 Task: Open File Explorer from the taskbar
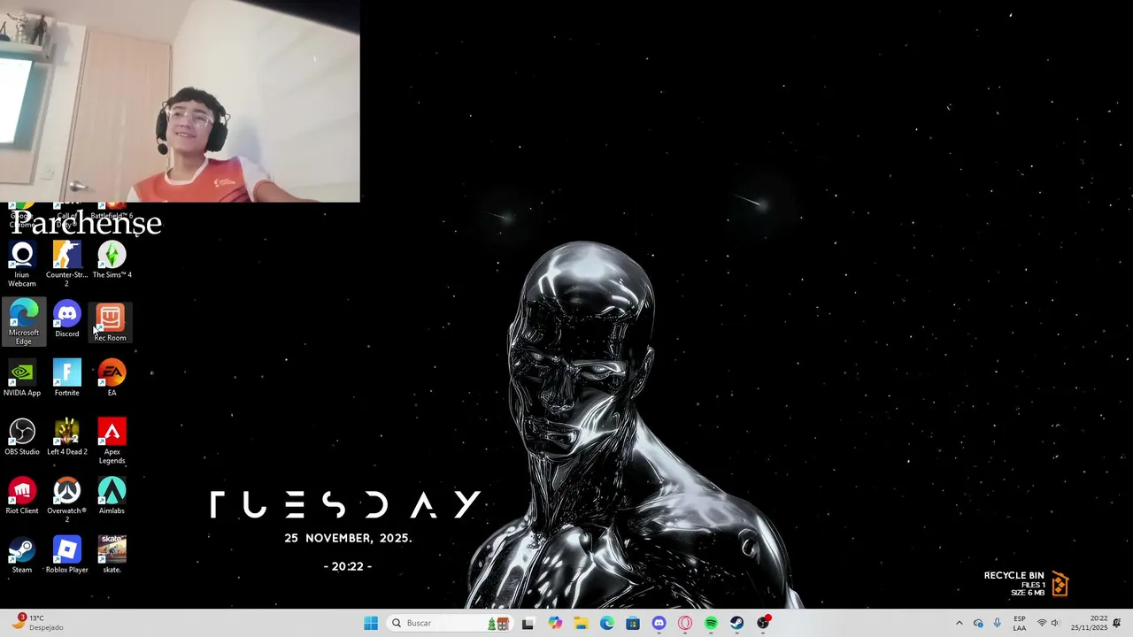[581, 623]
